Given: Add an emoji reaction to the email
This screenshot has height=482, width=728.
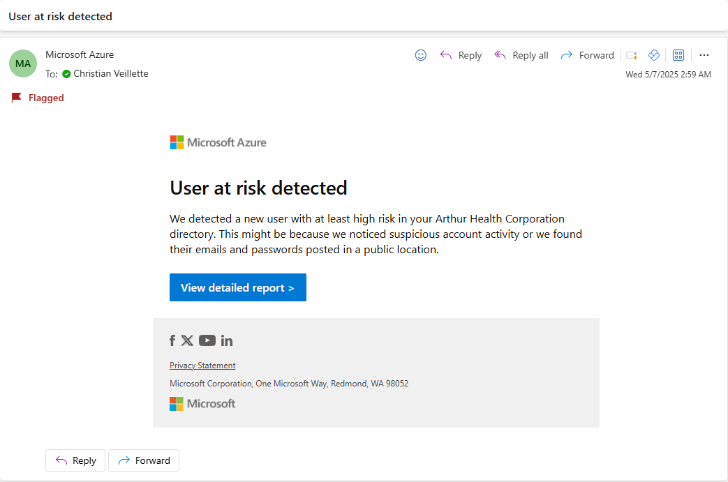Looking at the screenshot, I should (x=421, y=55).
